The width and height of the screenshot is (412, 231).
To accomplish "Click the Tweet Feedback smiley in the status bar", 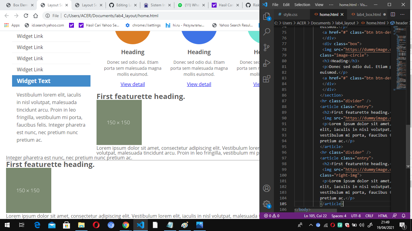I will point(395,216).
